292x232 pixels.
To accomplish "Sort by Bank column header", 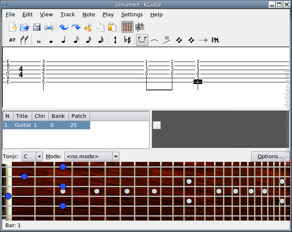I will pos(59,116).
